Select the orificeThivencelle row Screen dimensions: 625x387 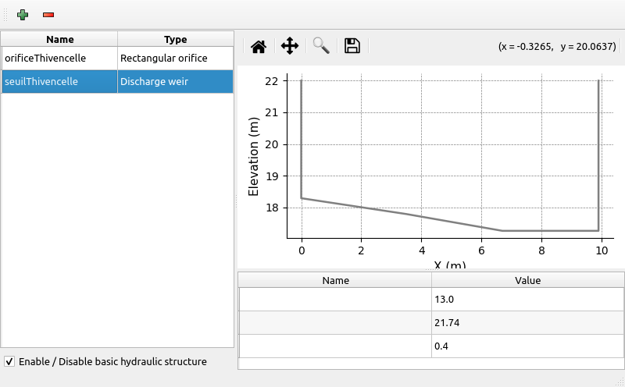[x=59, y=58]
